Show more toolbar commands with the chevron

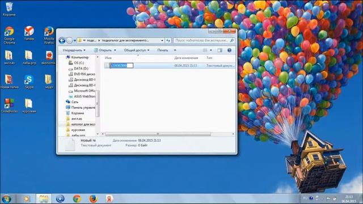[175, 50]
